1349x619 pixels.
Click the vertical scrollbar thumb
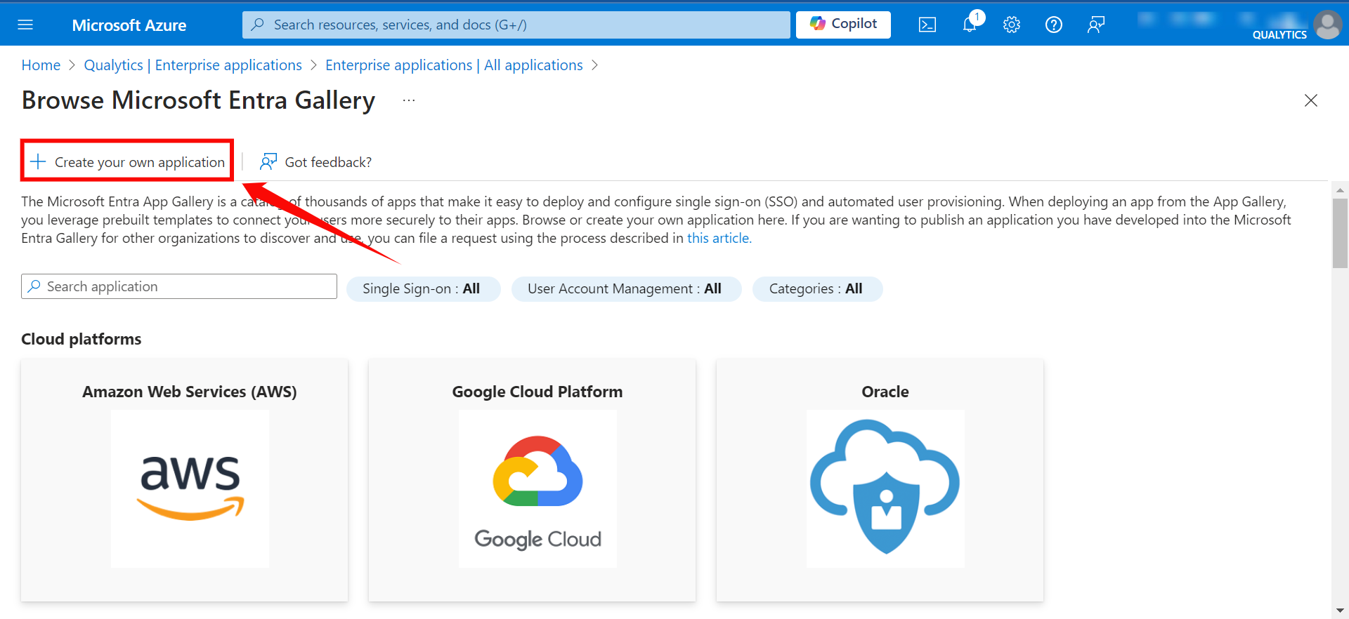(1340, 233)
